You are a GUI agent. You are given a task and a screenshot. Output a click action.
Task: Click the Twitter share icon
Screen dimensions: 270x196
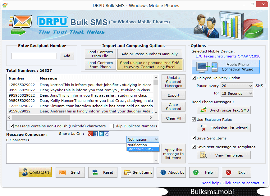[x=101, y=134]
